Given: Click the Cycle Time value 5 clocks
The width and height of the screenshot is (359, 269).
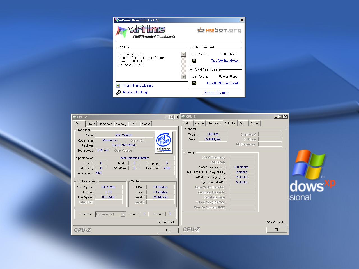Looking at the screenshot, I should click(x=241, y=182).
